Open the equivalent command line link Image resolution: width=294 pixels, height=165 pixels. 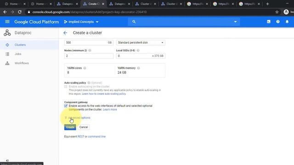point(97,137)
